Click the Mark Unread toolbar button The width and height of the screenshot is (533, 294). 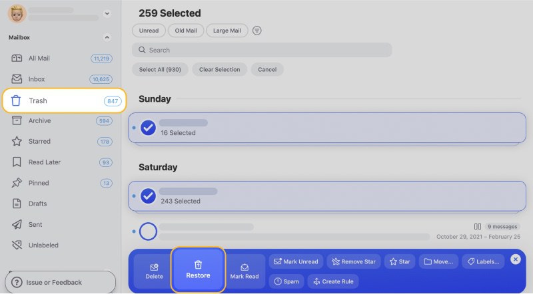point(296,261)
